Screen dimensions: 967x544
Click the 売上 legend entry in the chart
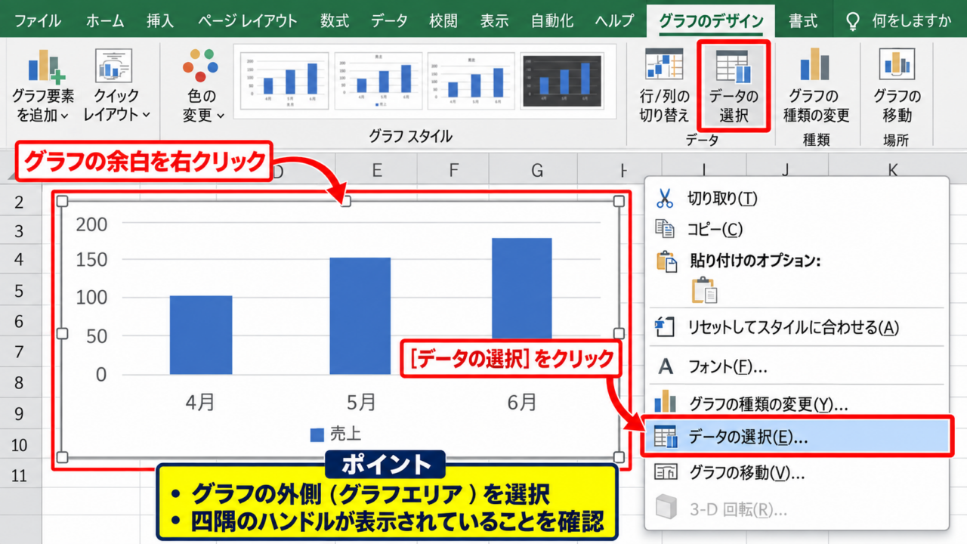tap(335, 434)
